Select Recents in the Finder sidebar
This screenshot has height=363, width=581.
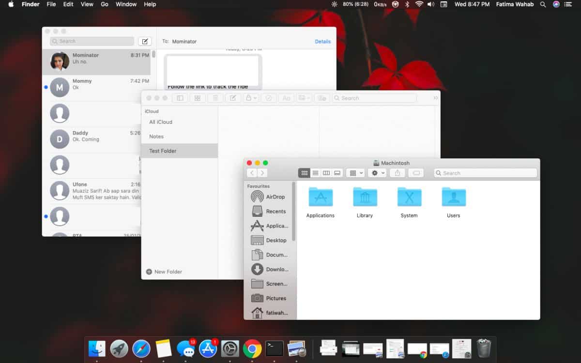[x=270, y=212]
